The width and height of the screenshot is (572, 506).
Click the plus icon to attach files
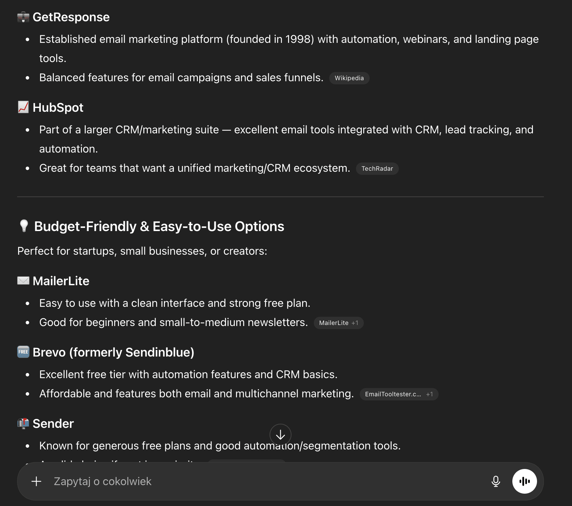coord(36,481)
